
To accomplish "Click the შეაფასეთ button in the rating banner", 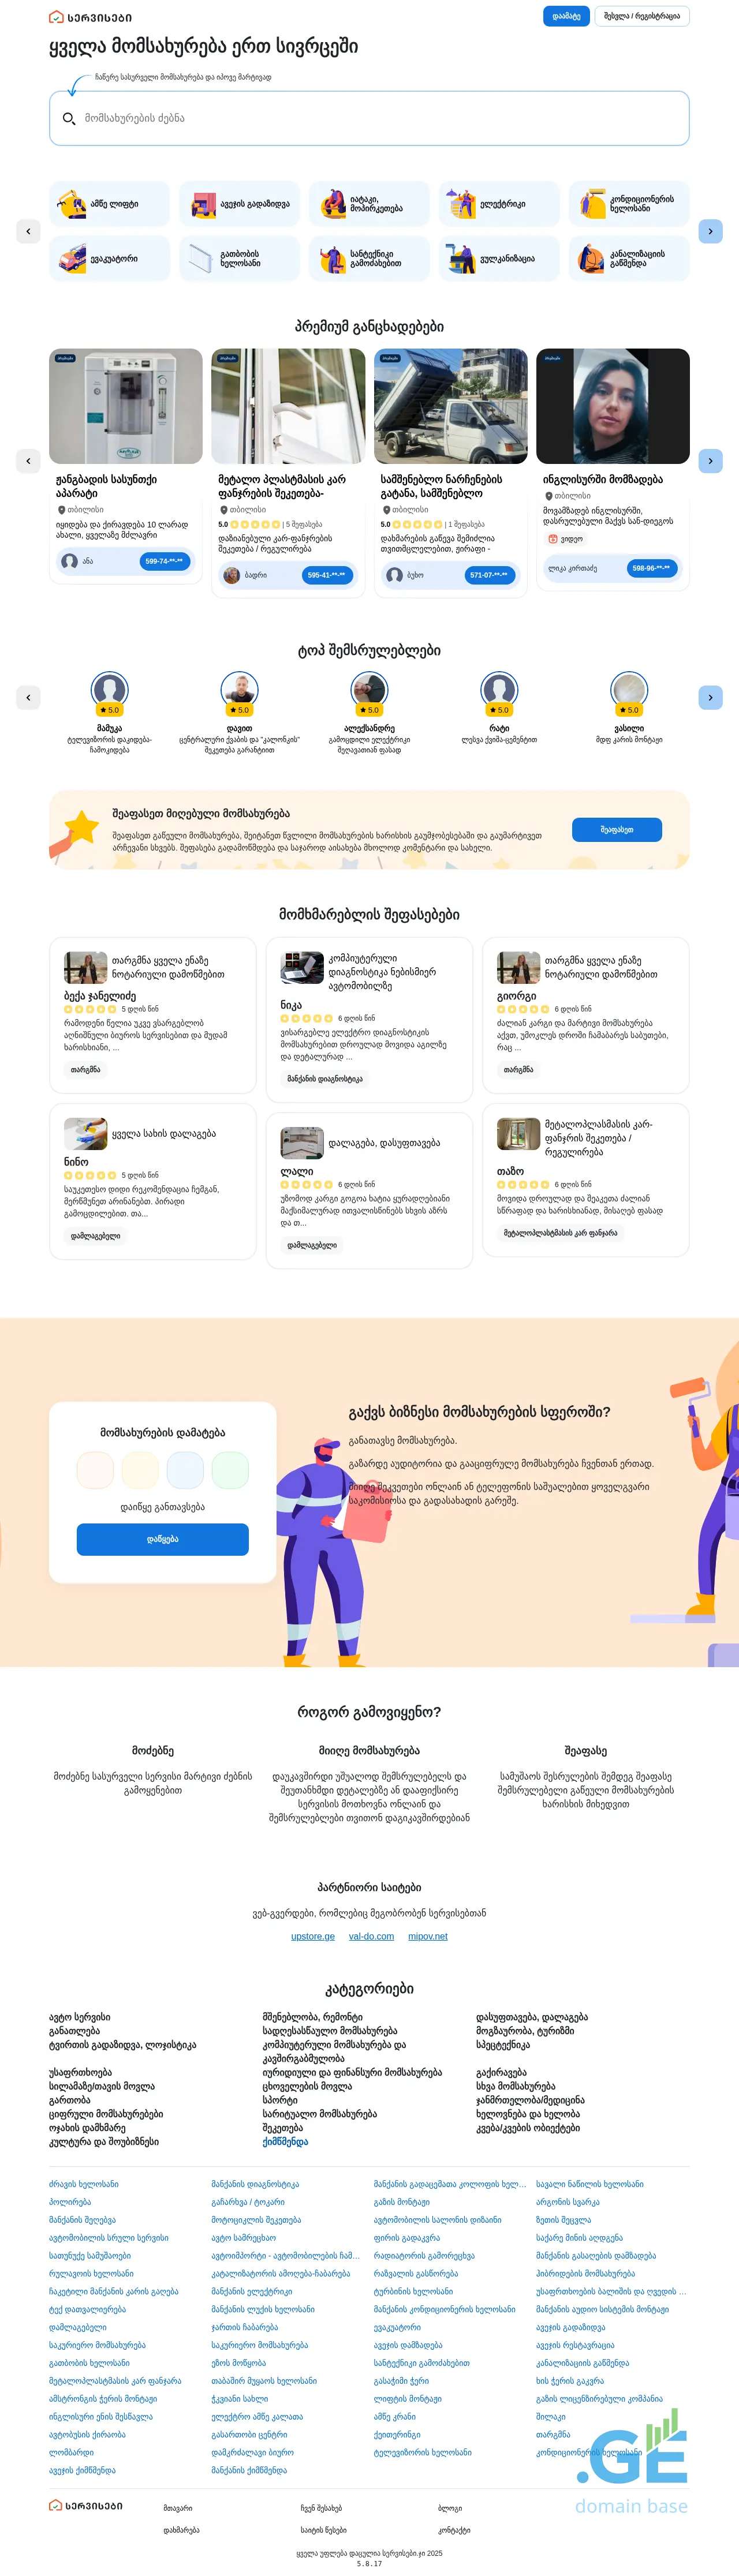I will pyautogui.click(x=617, y=829).
